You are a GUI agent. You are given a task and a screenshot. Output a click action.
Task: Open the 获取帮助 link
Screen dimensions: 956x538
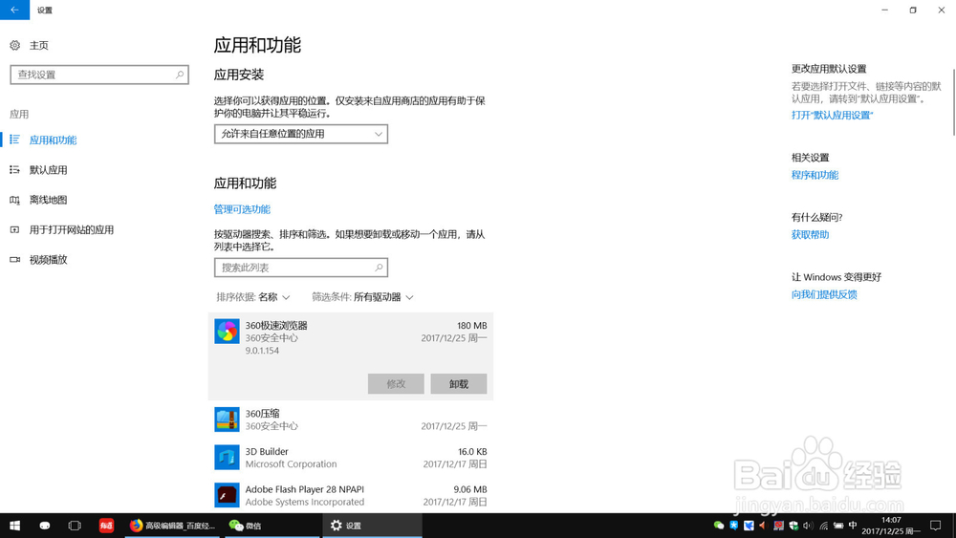pos(810,234)
